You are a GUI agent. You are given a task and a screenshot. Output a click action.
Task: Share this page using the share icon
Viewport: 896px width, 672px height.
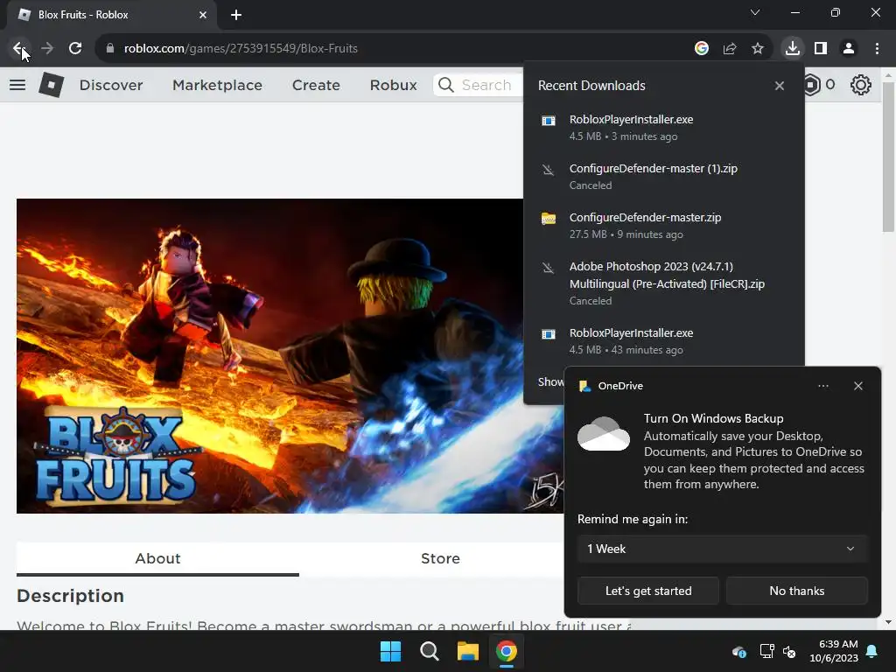730,49
